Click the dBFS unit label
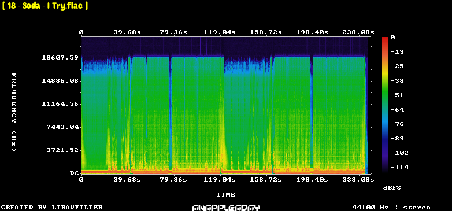This screenshot has width=452, height=211. (392, 188)
